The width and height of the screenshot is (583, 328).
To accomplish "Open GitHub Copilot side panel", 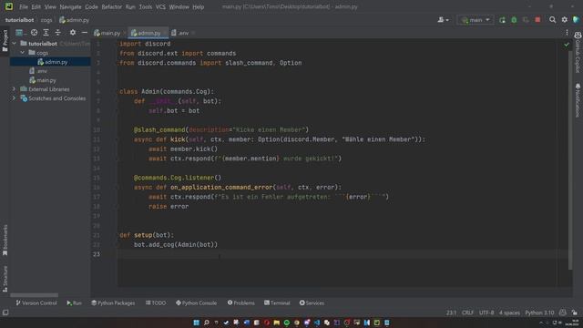I will 578,52.
